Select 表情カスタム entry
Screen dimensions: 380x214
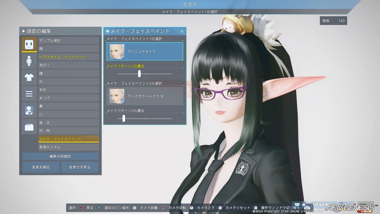[69, 147]
